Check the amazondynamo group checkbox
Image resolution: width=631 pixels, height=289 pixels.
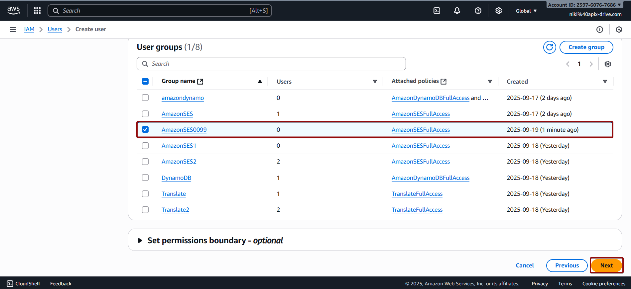[145, 98]
